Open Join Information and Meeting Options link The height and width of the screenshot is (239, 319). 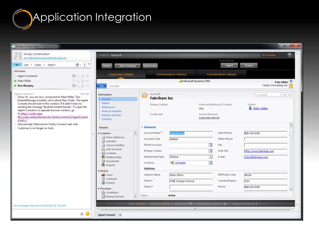tap(45, 58)
